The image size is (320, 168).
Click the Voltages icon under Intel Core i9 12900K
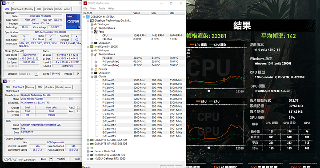tap(96, 50)
